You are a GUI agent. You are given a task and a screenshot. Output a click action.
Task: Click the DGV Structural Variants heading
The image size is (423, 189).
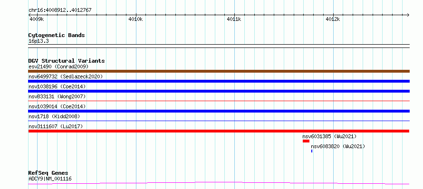[x=67, y=61]
